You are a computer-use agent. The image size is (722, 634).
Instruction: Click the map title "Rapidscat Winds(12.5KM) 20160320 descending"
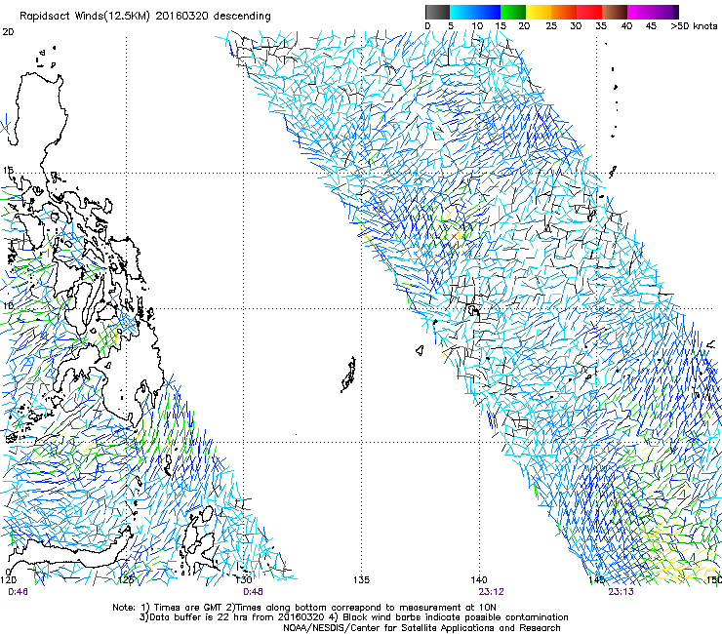click(145, 17)
